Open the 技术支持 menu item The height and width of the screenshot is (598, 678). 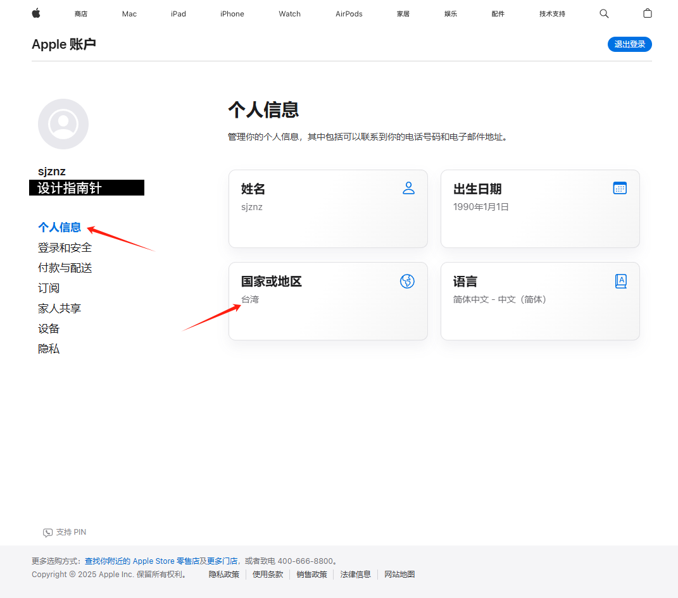552,14
